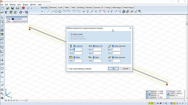Viewport: 188px width, 105px height.
Task: Open the File menu
Action: point(2,5)
